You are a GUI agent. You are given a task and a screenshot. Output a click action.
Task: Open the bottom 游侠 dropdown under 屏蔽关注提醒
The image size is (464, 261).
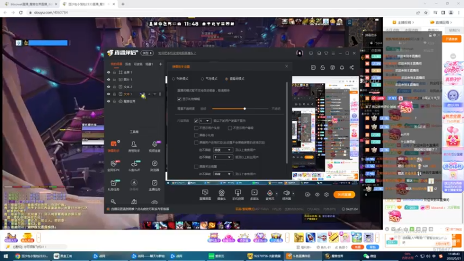tap(223, 174)
